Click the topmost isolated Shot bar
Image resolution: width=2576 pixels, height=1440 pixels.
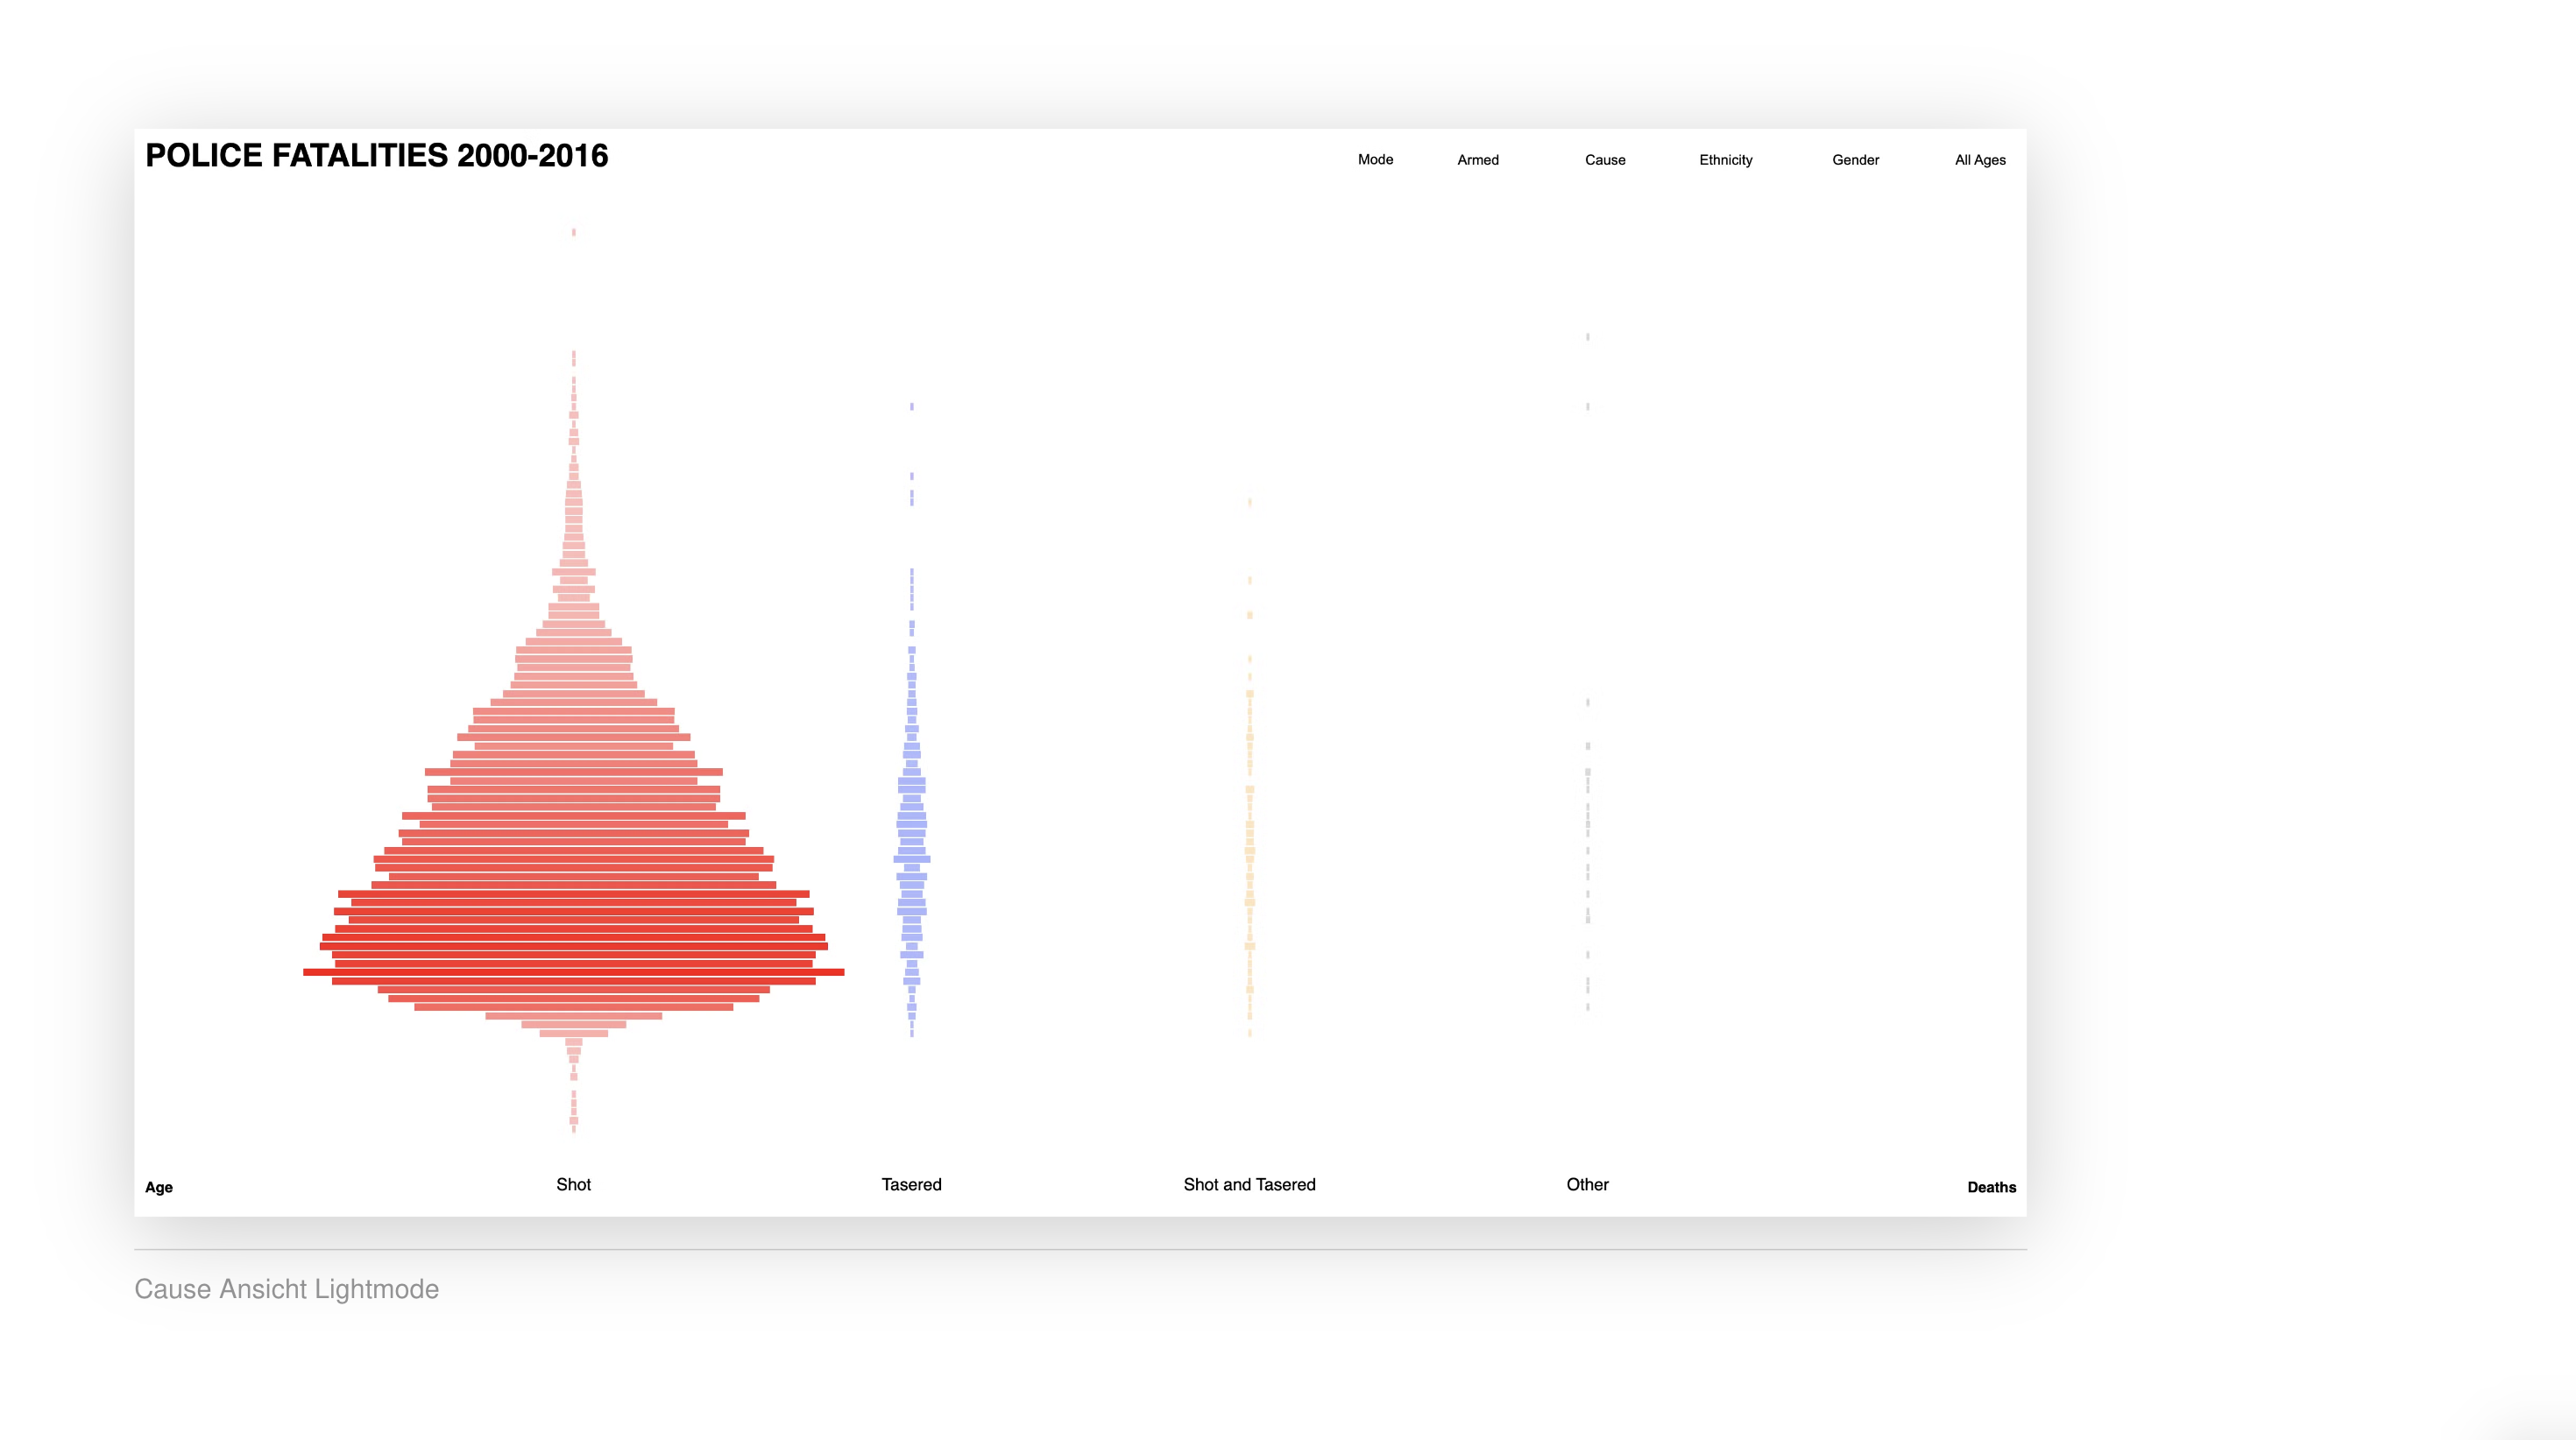click(573, 232)
